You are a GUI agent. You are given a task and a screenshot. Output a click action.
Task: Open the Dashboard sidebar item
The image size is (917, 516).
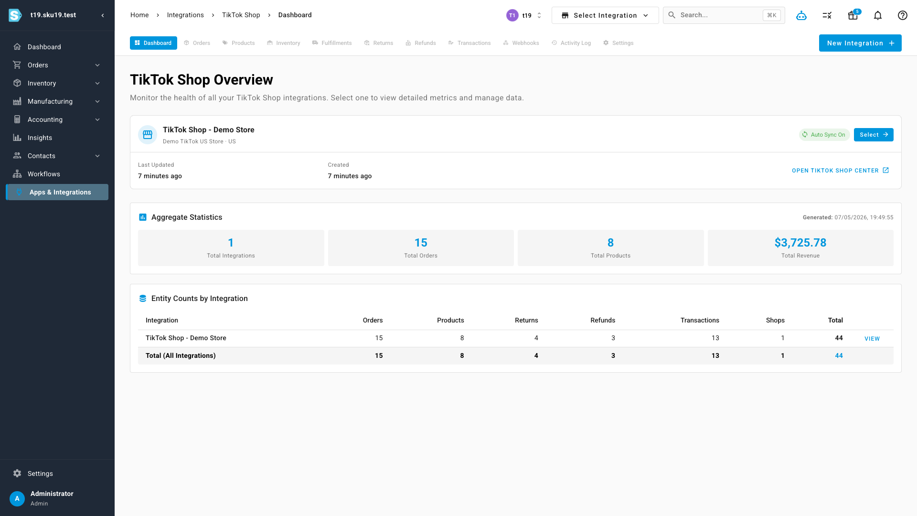(57, 47)
